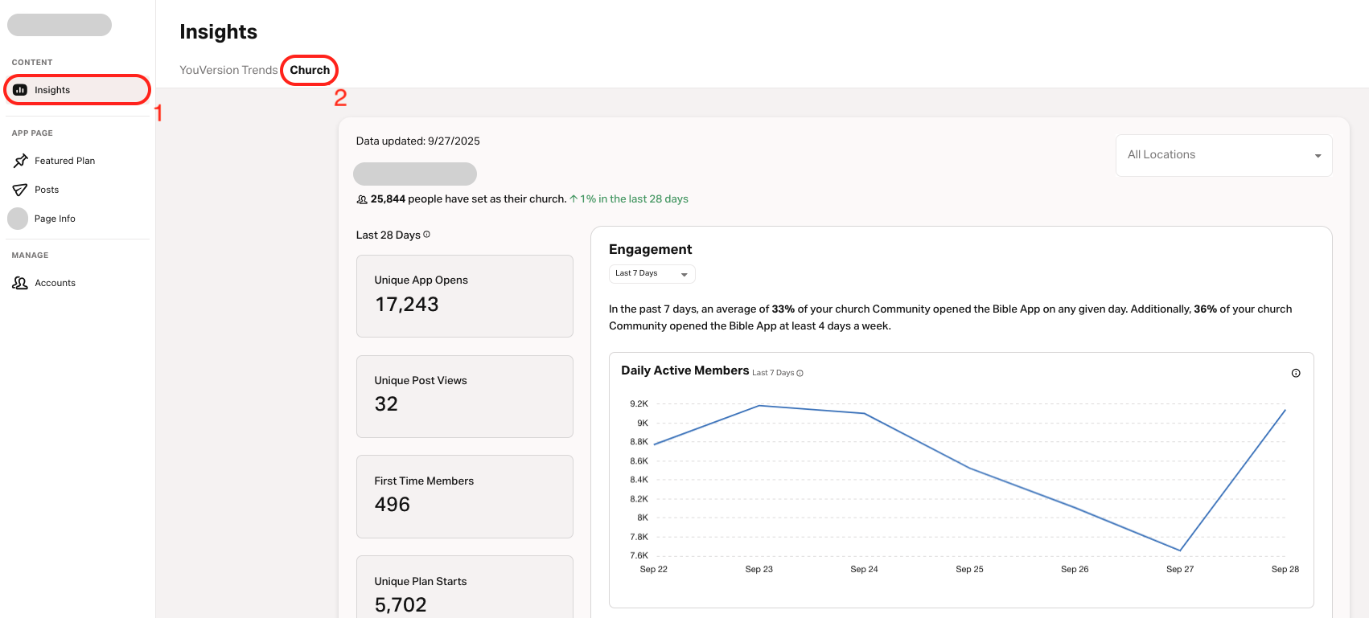Image resolution: width=1369 pixels, height=618 pixels.
Task: Go to Accounts in the Manage section
Action: coord(55,283)
